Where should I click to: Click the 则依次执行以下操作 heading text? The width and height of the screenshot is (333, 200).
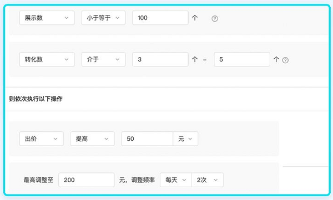point(36,99)
